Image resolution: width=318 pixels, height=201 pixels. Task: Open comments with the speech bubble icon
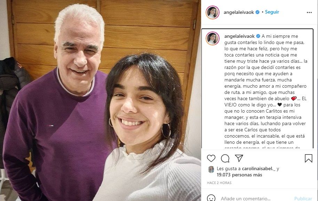[225, 158]
